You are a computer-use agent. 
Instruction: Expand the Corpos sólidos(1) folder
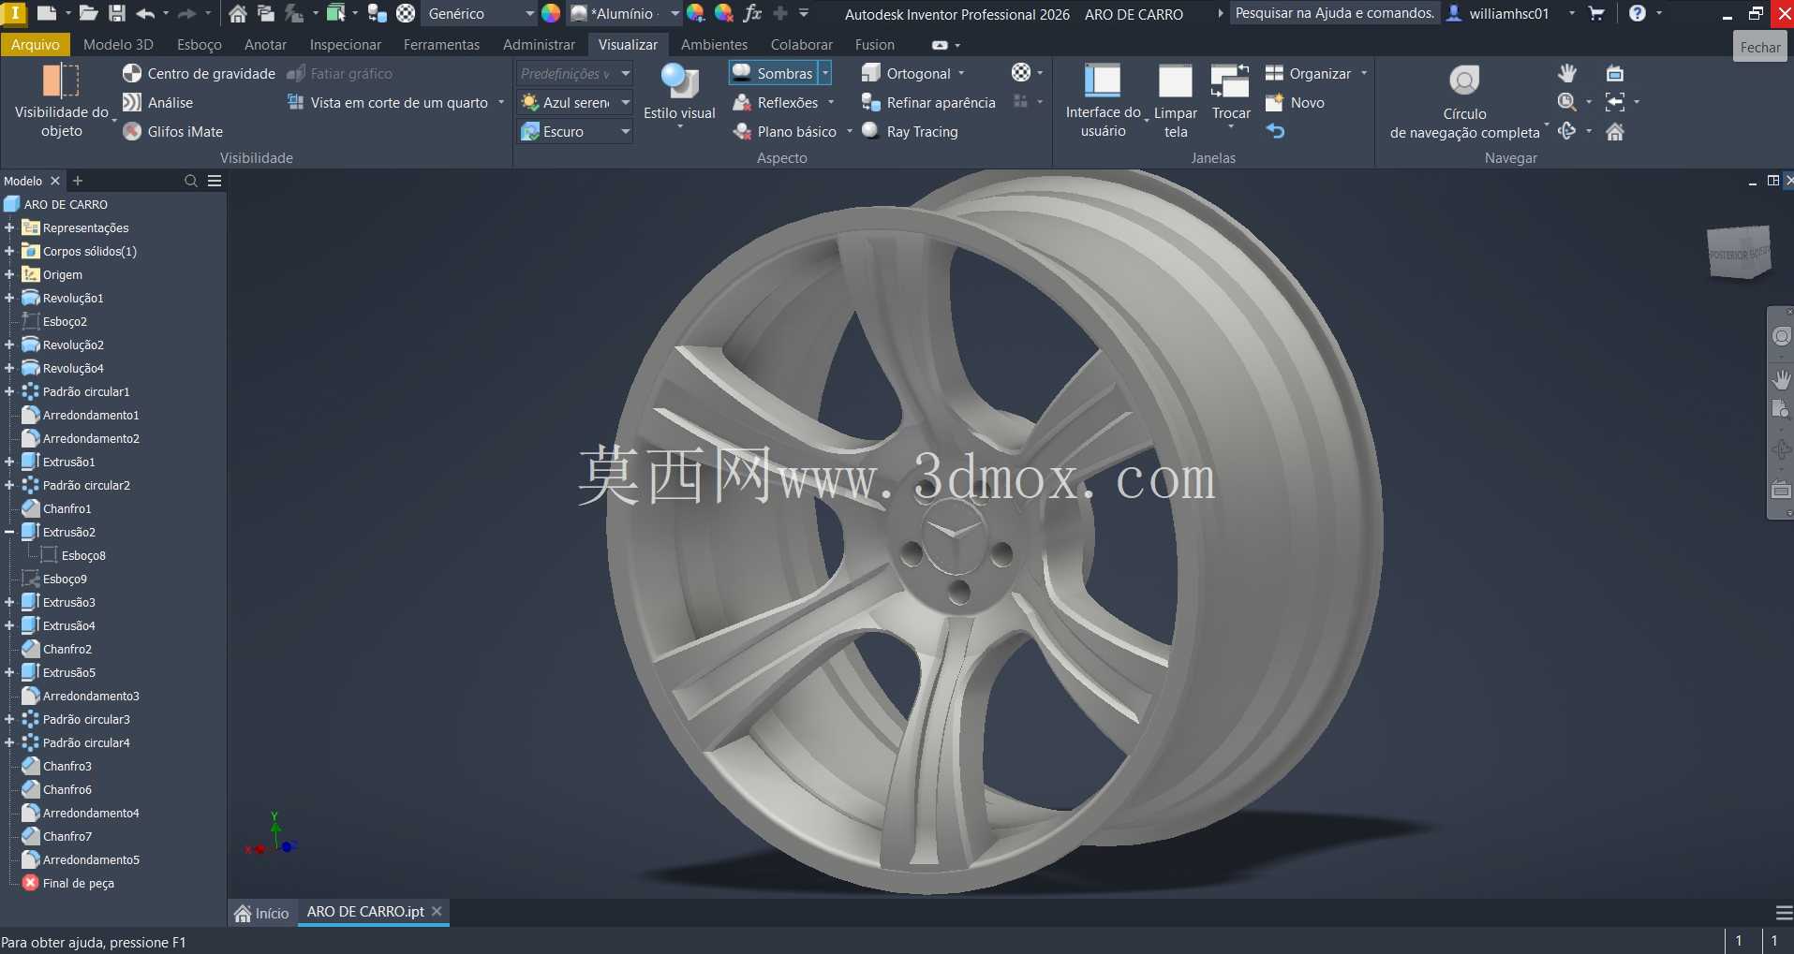coord(9,251)
